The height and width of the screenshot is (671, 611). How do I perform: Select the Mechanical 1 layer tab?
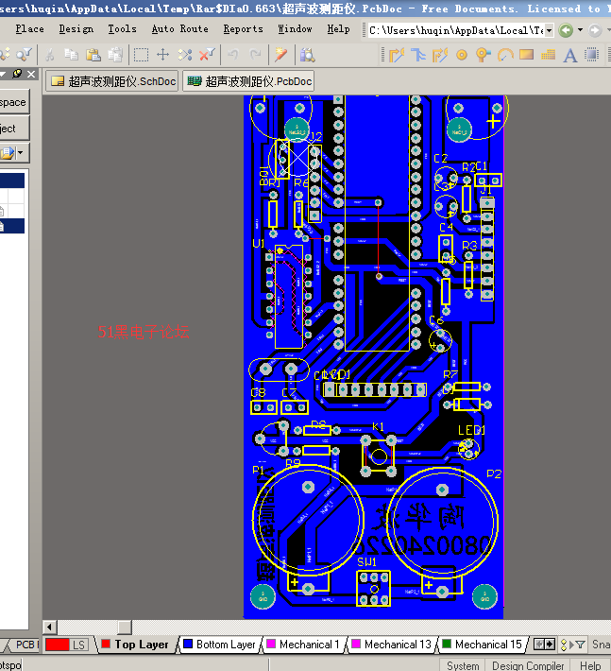tap(303, 645)
